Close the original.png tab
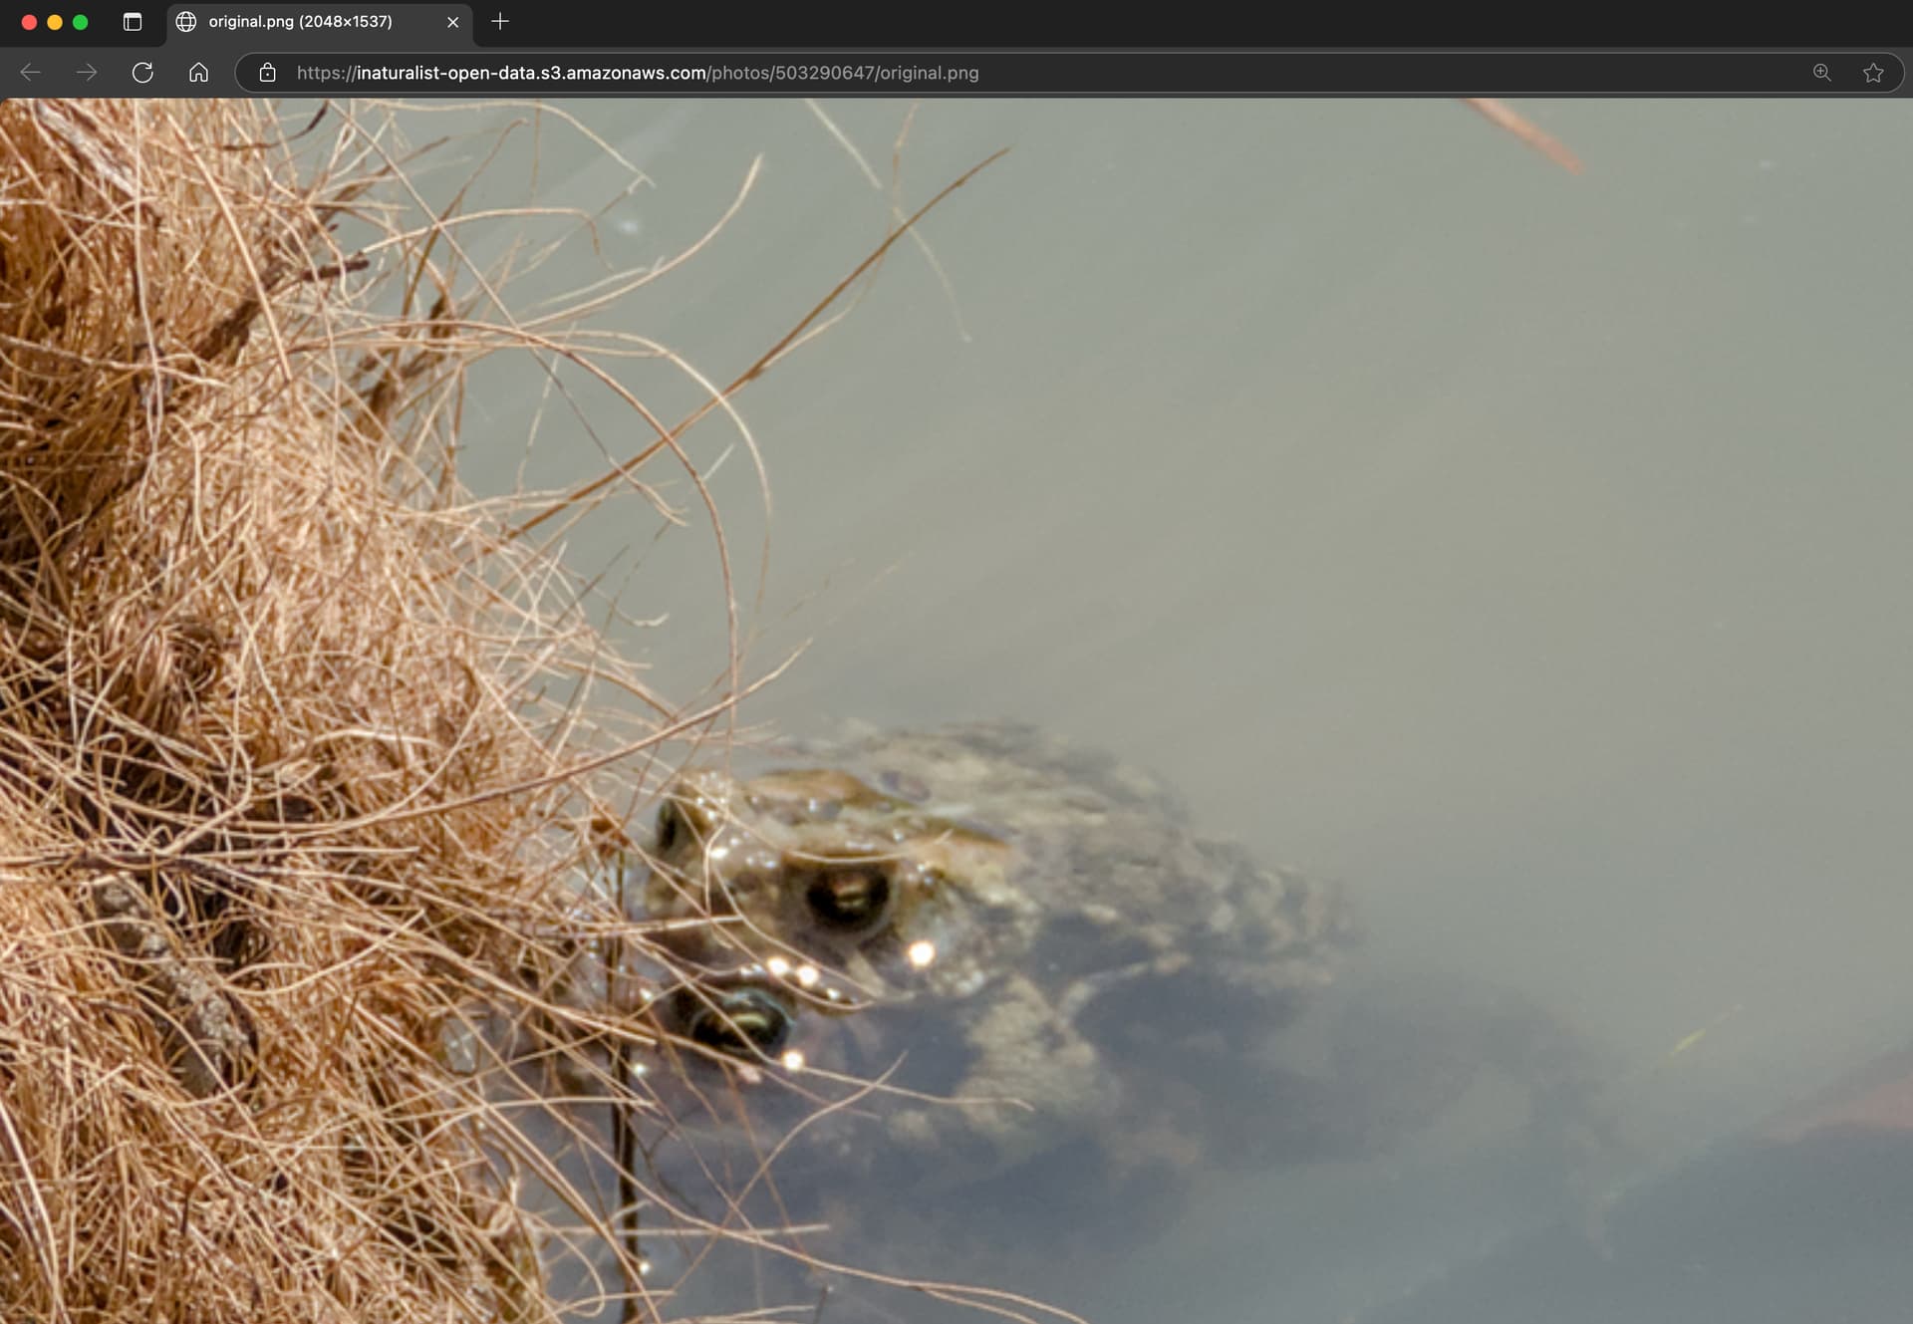This screenshot has height=1324, width=1913. (x=452, y=22)
